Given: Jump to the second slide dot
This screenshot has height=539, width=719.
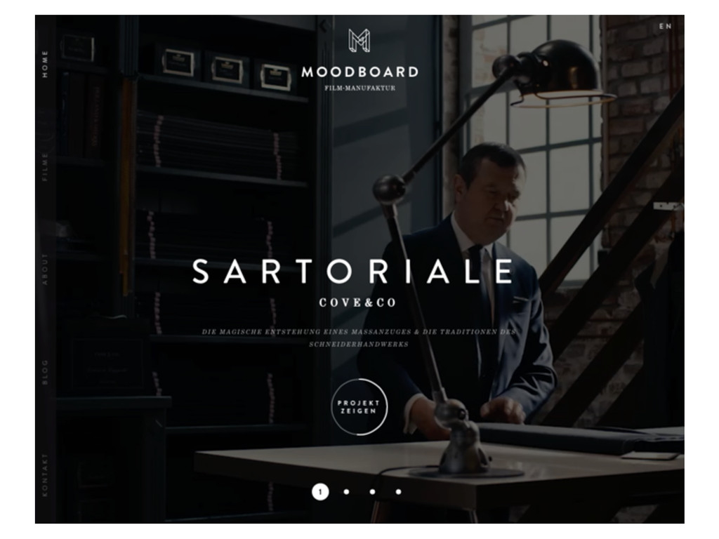Looking at the screenshot, I should pos(346,492).
